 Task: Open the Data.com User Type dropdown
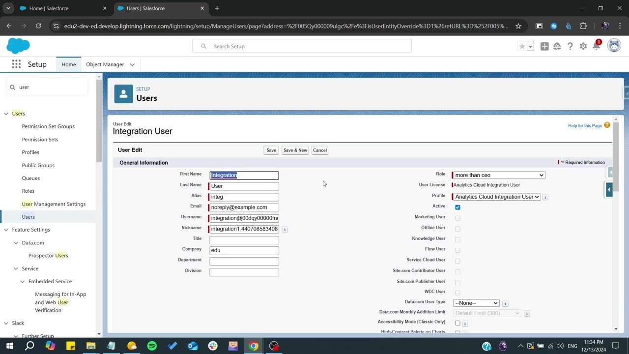pos(476,303)
